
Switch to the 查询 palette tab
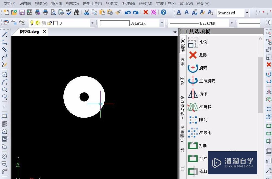click(183, 62)
